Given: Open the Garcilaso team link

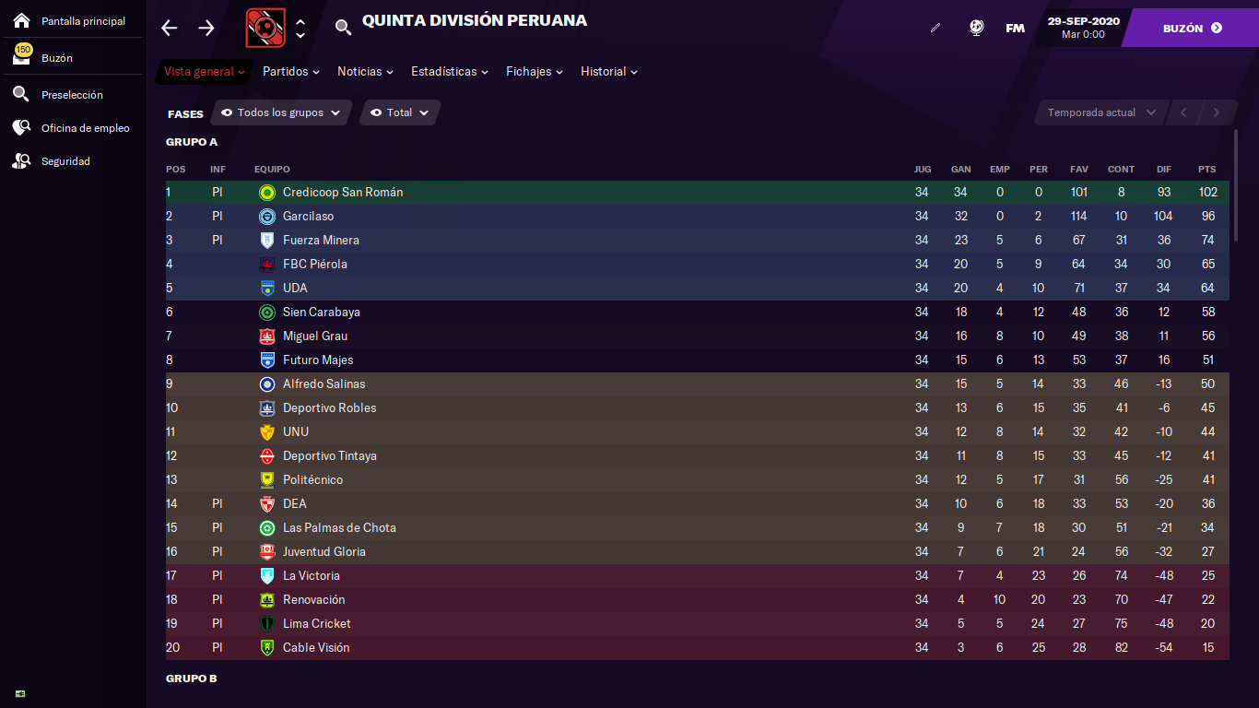Looking at the screenshot, I should [308, 217].
